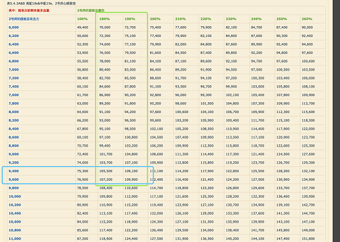Select cell in row 10,400 under 230%
The image size is (340, 242).
click(232, 212)
